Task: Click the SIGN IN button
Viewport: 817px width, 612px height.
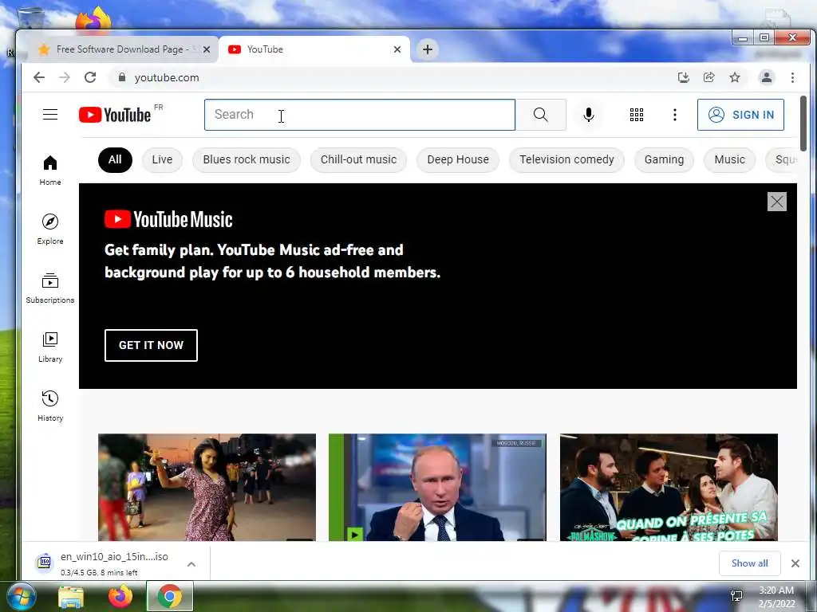Action: point(740,115)
